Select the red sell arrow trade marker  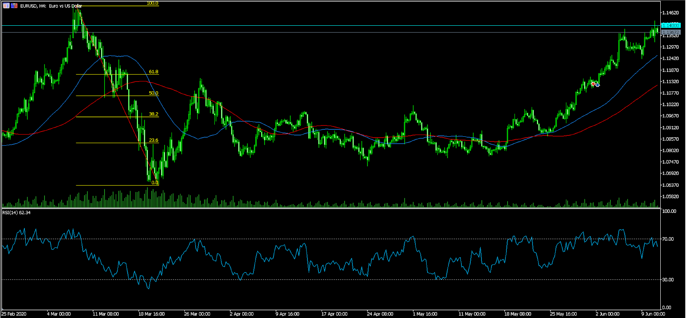[x=593, y=84]
